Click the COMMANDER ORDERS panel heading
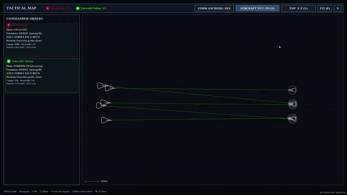The width and height of the screenshot is (347, 195). 25,19
